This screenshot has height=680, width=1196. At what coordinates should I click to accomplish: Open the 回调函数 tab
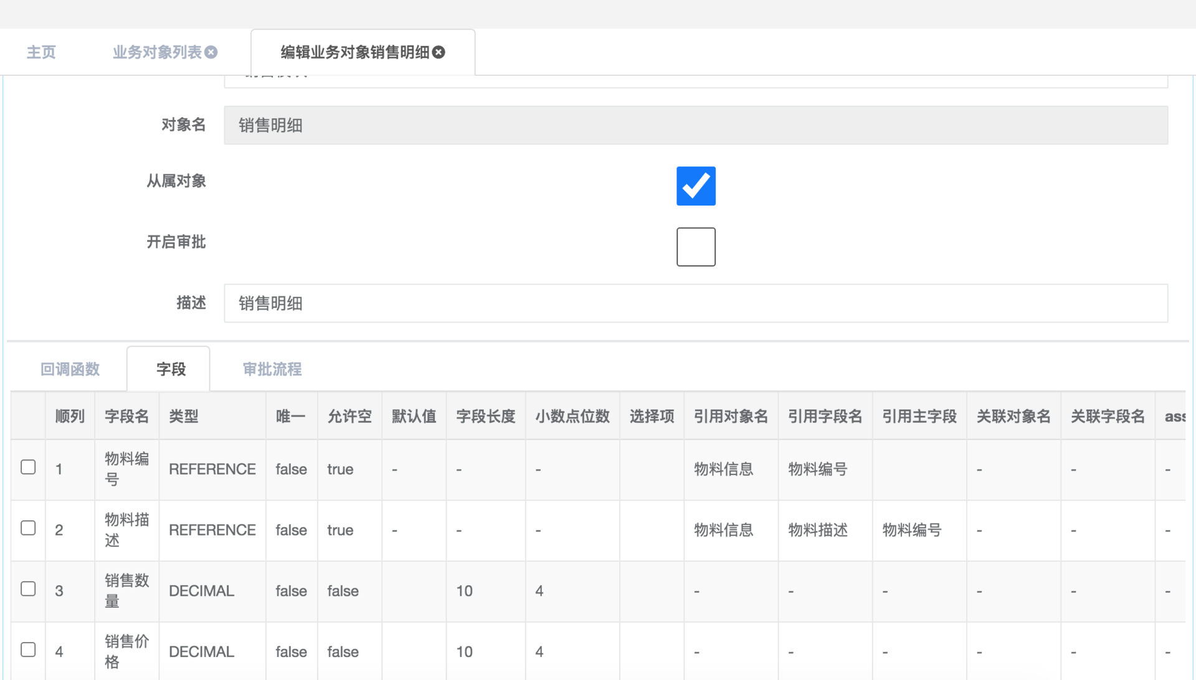[x=70, y=369]
